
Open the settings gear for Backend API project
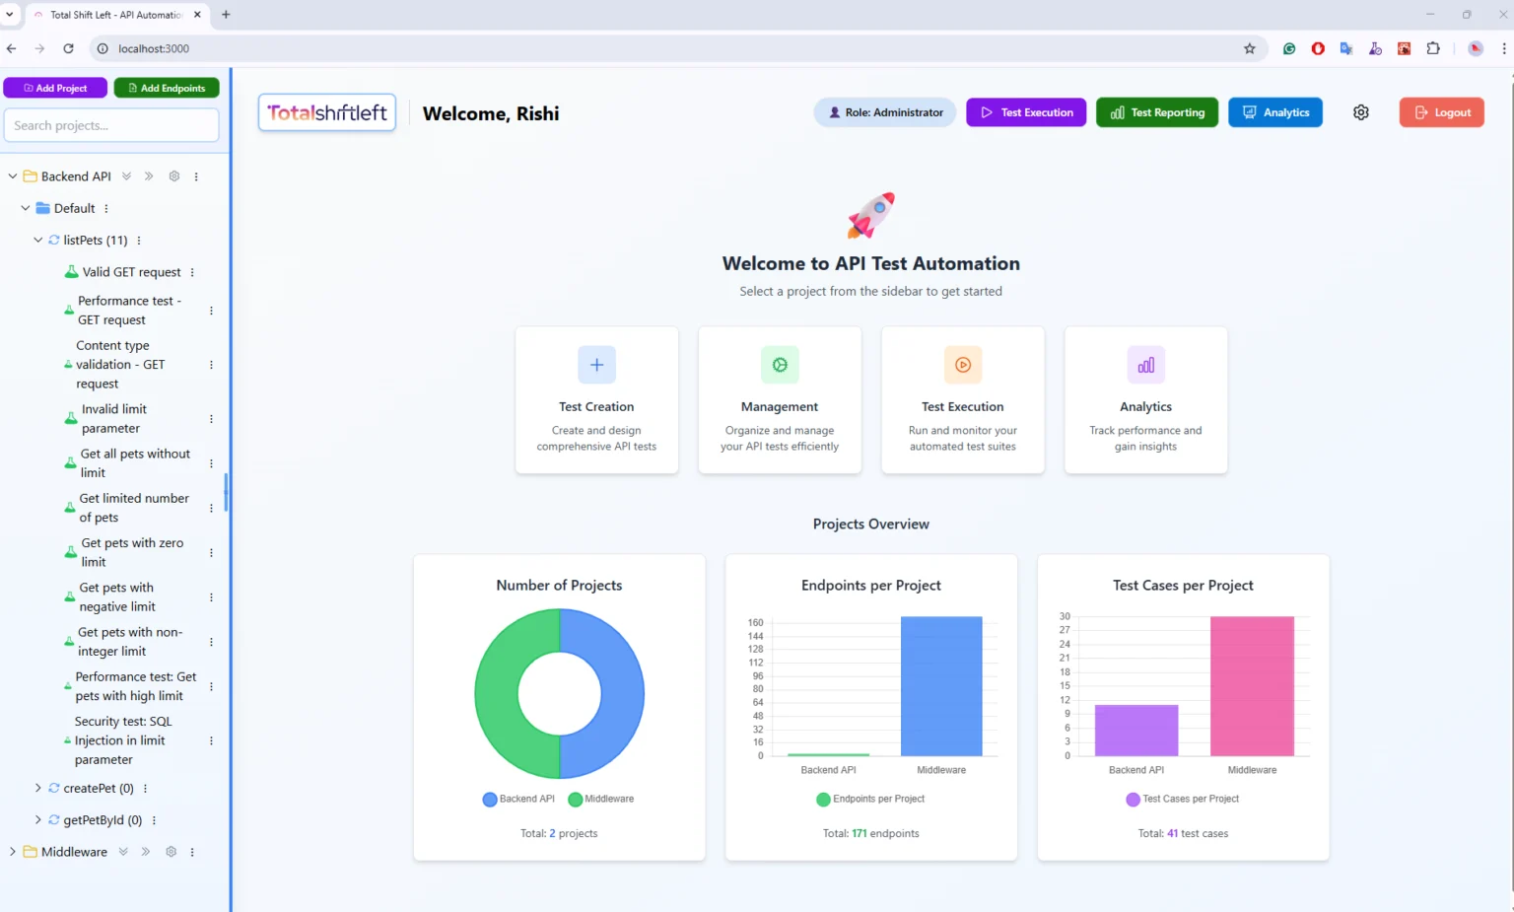(174, 175)
